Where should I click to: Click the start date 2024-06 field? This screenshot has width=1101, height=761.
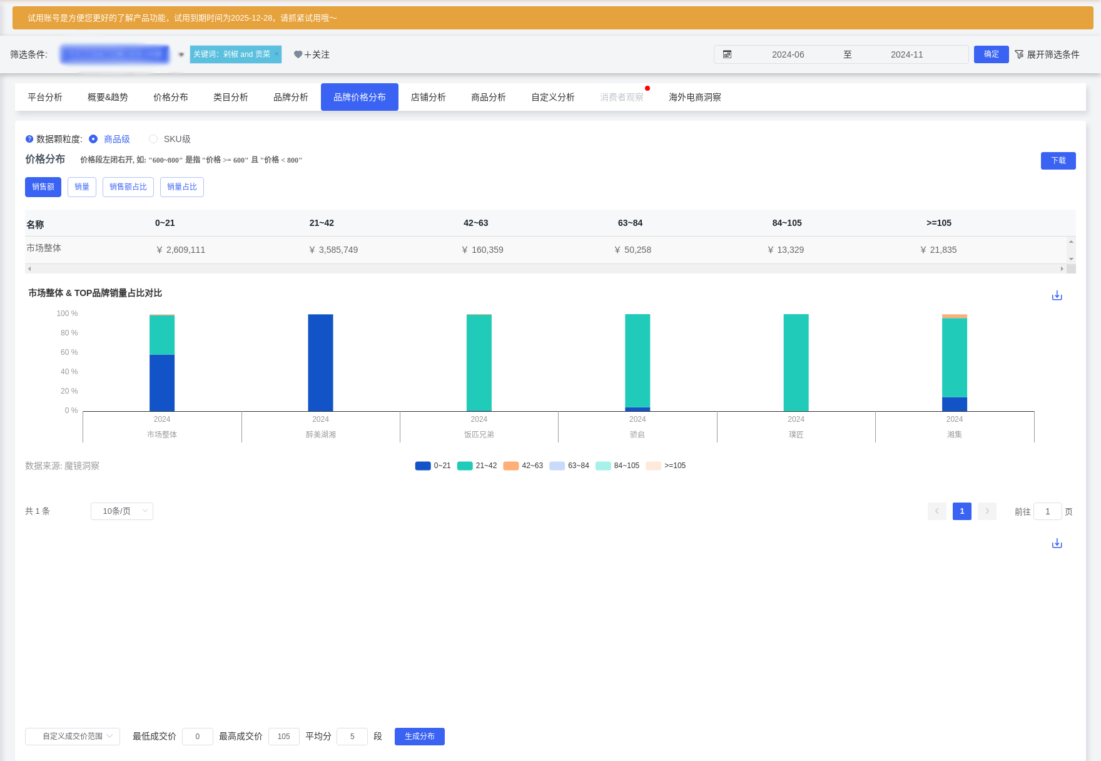788,54
